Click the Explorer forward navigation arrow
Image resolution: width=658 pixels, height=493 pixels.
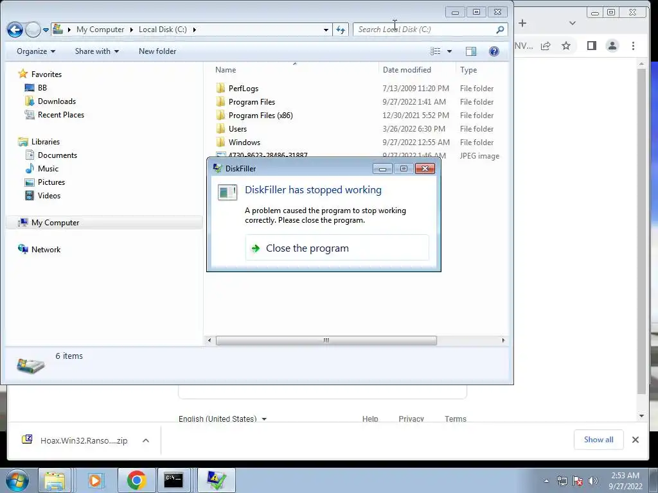coord(33,30)
